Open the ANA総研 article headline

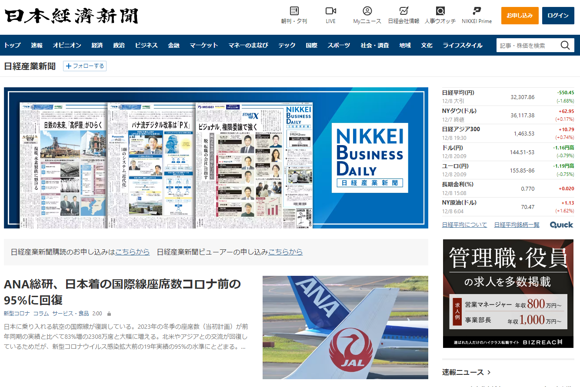click(x=122, y=292)
